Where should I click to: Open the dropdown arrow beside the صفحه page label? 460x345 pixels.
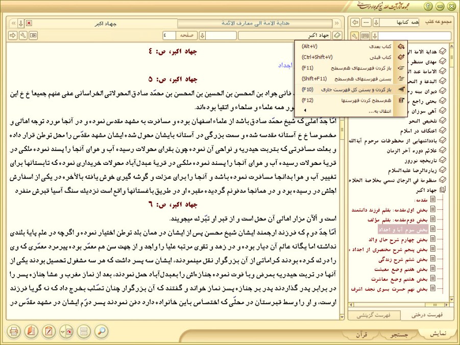[202, 36]
